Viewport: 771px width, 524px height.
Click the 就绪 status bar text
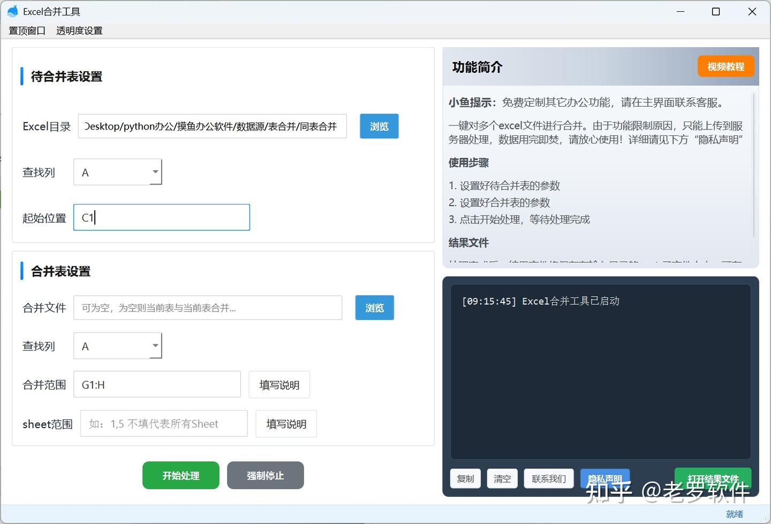[735, 514]
